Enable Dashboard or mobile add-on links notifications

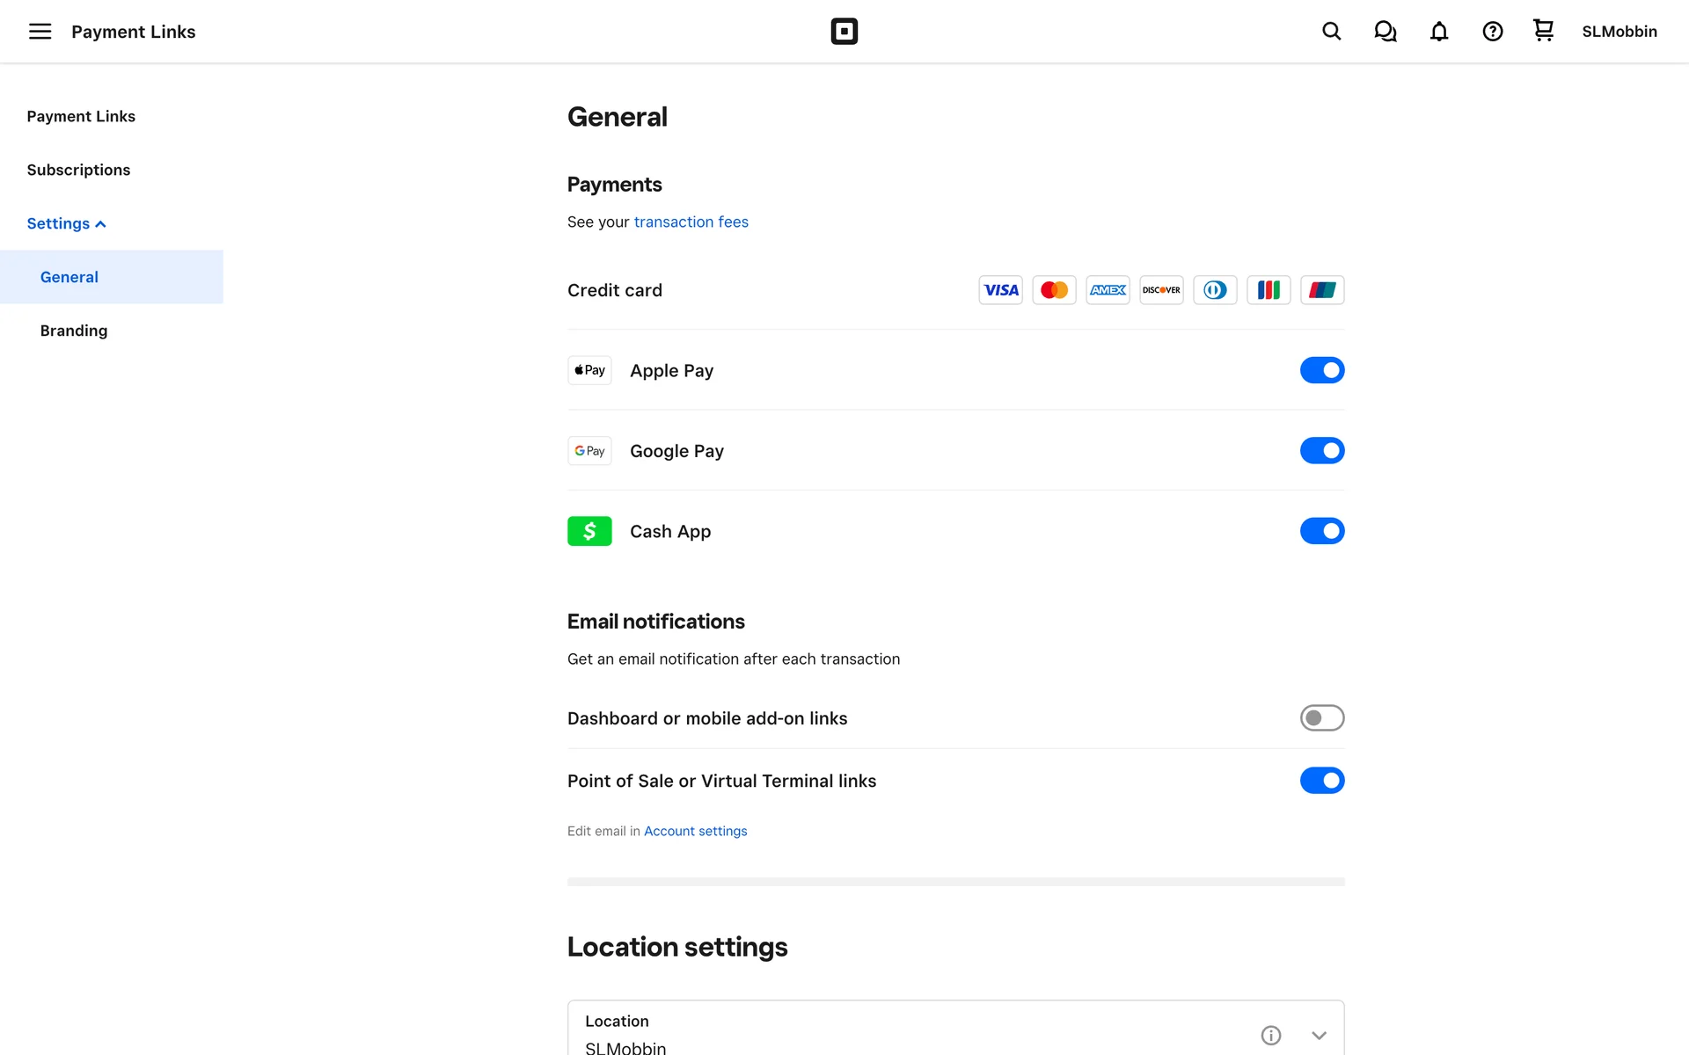[x=1321, y=718]
